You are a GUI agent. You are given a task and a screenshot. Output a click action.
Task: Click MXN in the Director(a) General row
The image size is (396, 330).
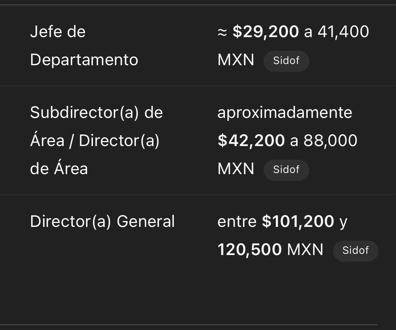coord(305,250)
